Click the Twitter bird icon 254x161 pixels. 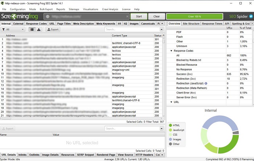[x=251, y=16]
